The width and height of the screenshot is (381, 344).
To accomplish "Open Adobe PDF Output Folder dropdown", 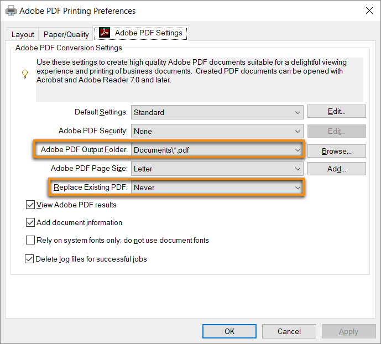I will click(x=217, y=150).
